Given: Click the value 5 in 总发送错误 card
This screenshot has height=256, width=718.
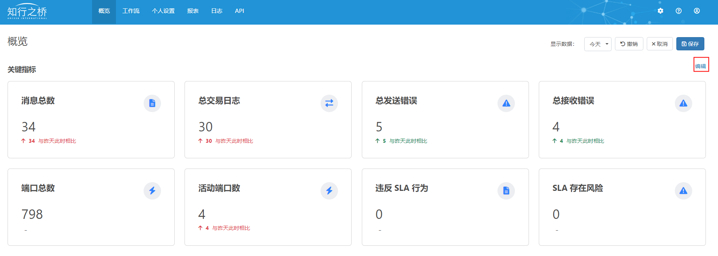Looking at the screenshot, I should [379, 127].
